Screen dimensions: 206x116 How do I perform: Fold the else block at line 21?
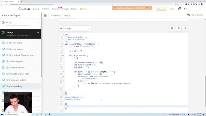[x=63, y=81]
